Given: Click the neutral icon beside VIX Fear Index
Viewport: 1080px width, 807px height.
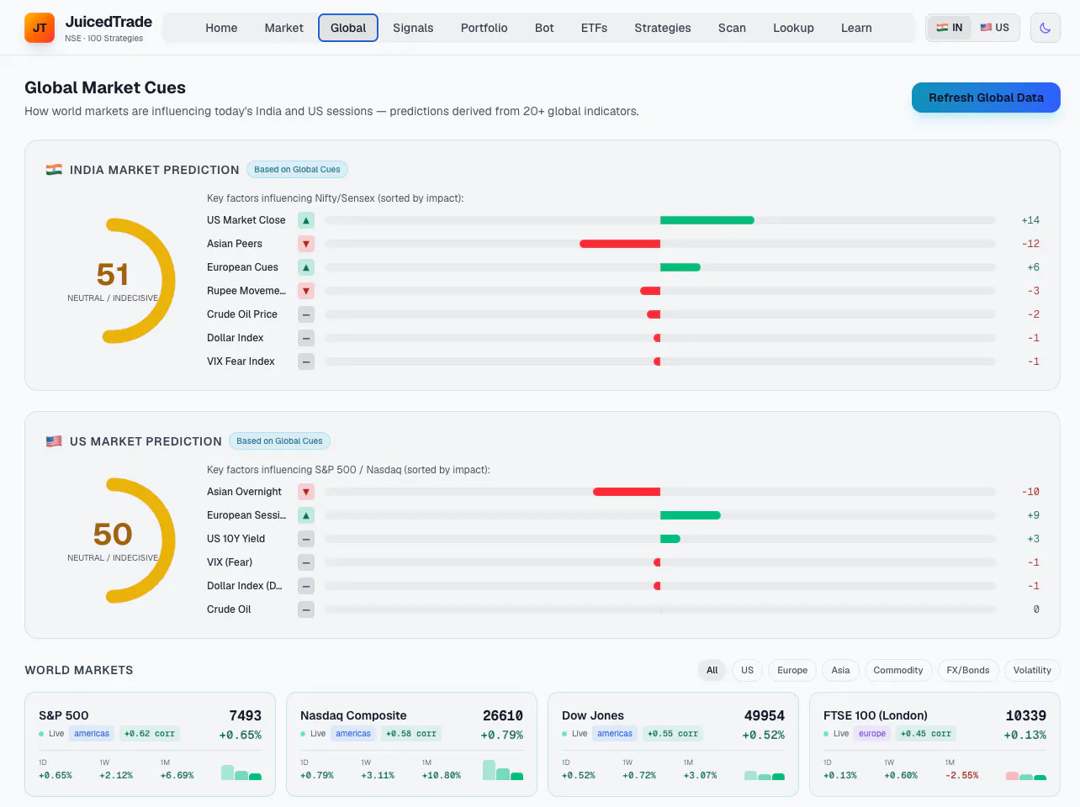Looking at the screenshot, I should pyautogui.click(x=306, y=361).
